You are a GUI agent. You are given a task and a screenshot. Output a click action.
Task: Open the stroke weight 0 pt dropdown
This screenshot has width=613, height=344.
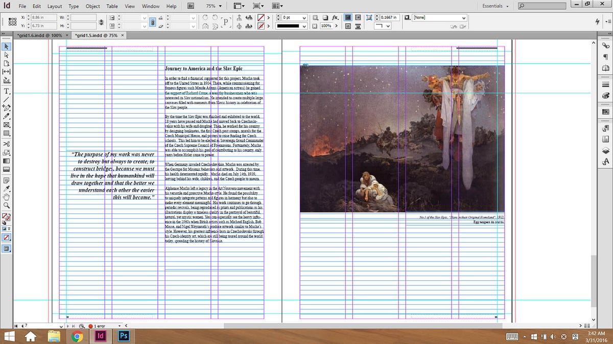pos(304,17)
